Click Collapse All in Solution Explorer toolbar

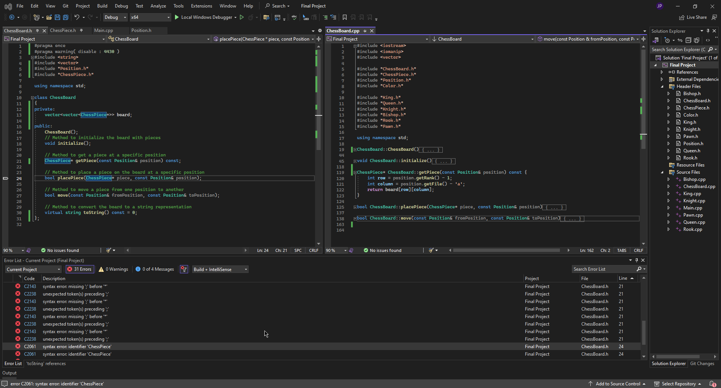[x=688, y=40]
